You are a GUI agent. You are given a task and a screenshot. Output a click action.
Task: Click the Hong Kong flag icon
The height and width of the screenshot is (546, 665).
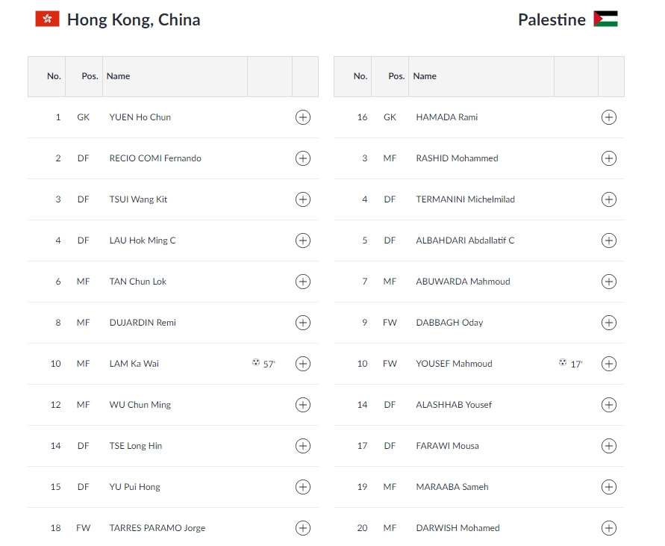pyautogui.click(x=48, y=19)
